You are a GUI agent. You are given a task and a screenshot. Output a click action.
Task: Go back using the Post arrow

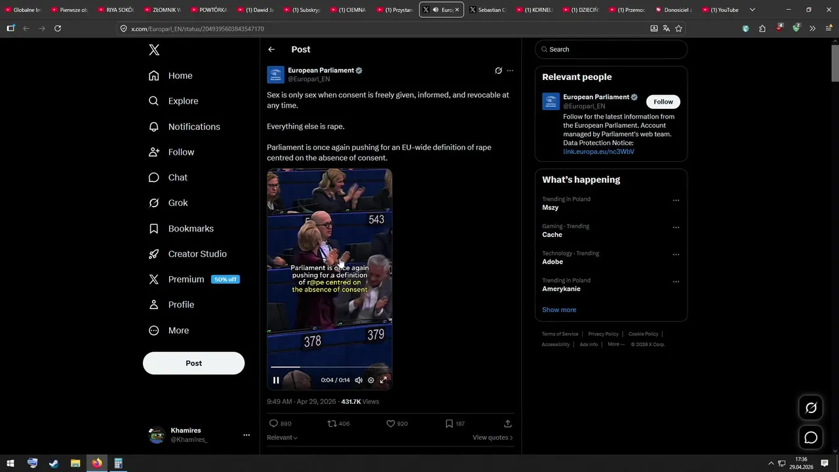tap(271, 49)
